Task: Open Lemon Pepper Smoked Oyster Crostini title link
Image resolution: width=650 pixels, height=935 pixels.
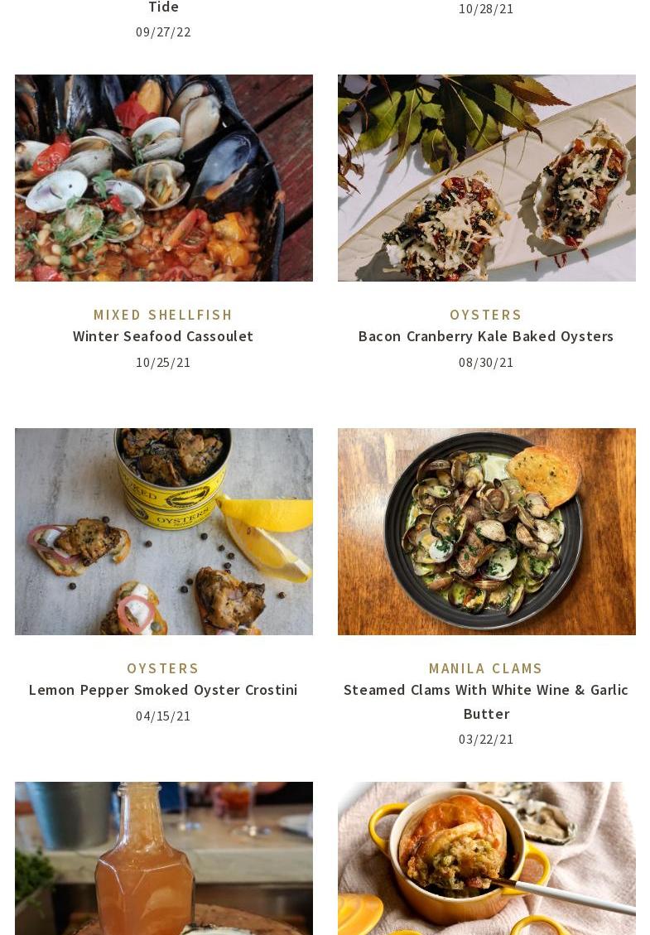Action: click(163, 690)
